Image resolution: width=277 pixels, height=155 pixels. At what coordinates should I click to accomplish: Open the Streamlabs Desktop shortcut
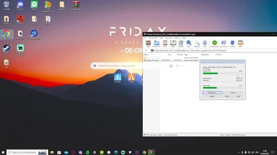[x=20, y=50]
